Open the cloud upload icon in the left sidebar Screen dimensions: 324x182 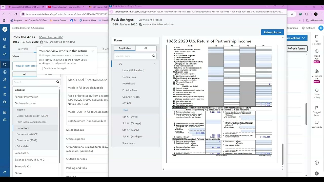point(5,54)
